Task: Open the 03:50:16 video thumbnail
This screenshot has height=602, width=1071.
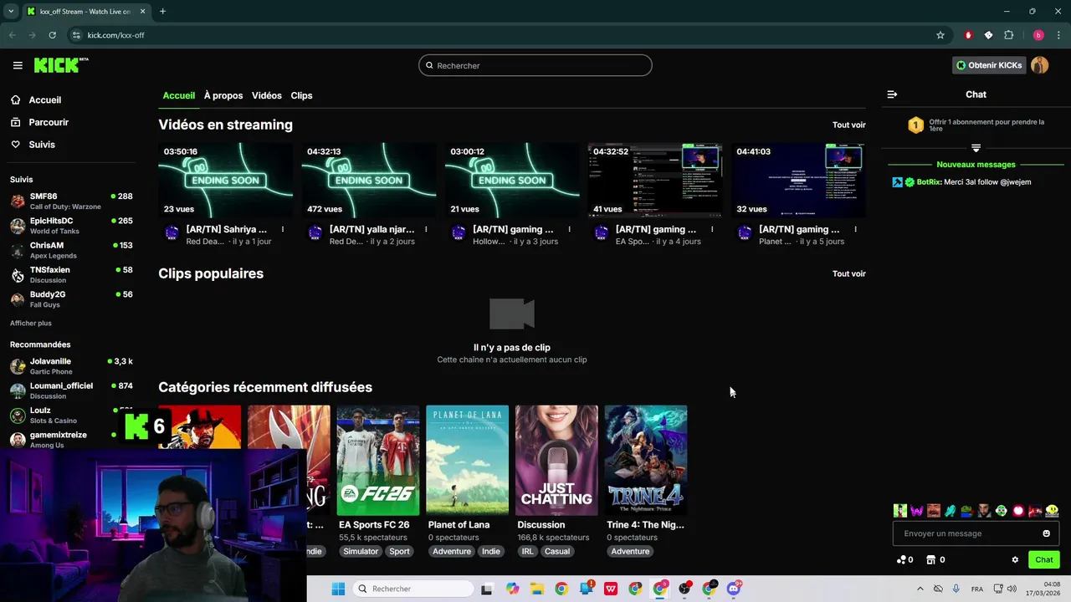Action: 226,180
